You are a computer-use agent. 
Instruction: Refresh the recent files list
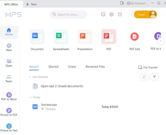pos(144,77)
